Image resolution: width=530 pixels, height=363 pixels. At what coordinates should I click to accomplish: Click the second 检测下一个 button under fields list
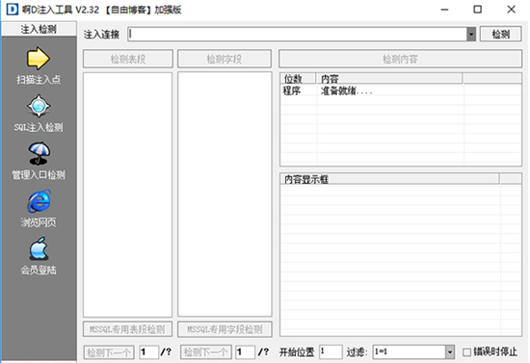[206, 352]
